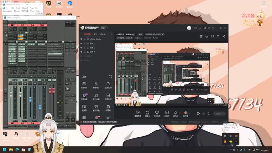This screenshot has width=272, height=153.
Task: Click the channel 3 blue volume fader
Action: coord(30,99)
